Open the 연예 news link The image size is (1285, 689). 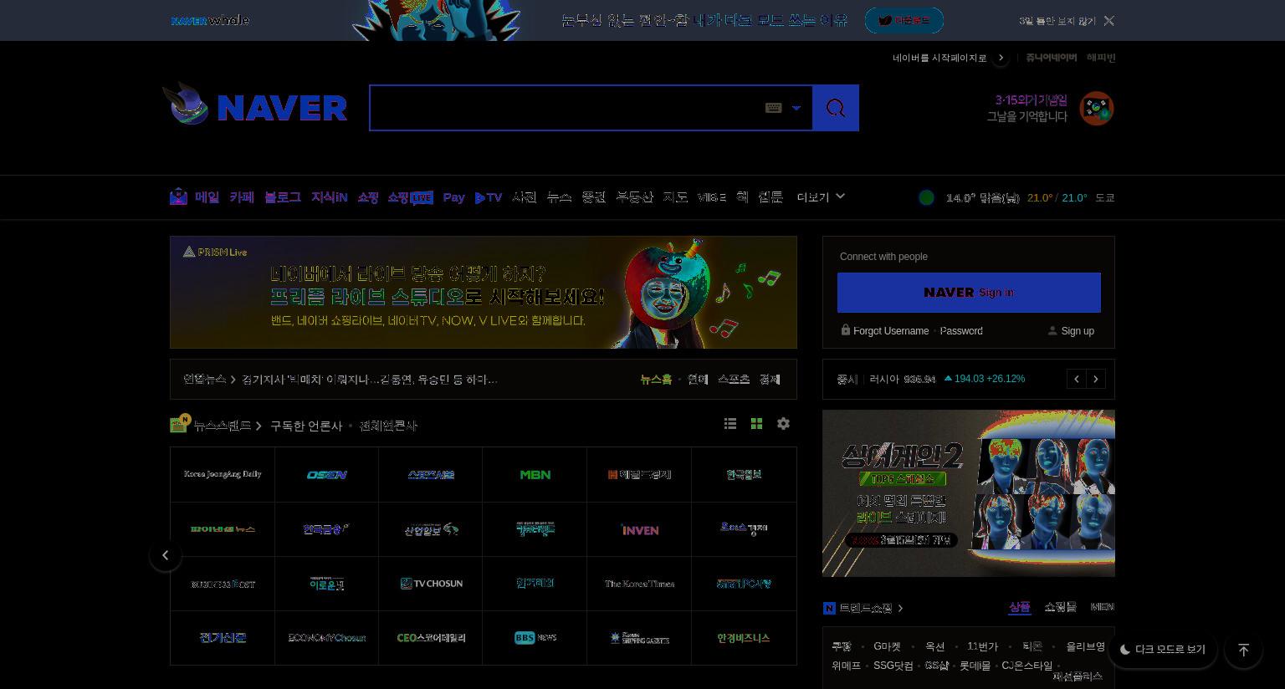[x=698, y=380]
